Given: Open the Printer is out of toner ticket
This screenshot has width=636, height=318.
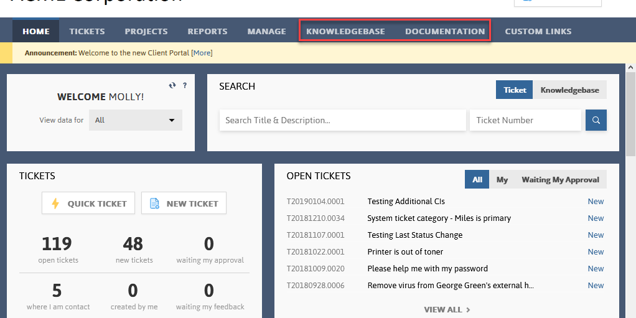Looking at the screenshot, I should click(405, 252).
